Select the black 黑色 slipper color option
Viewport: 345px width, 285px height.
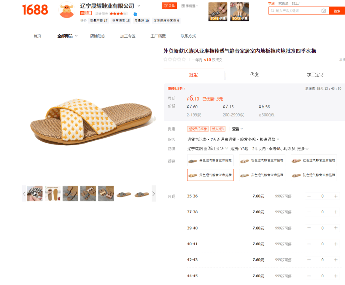[210, 161]
